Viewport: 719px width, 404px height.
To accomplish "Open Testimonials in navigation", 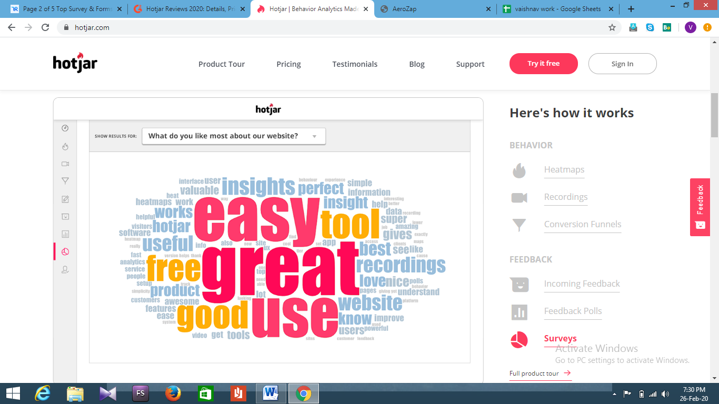I will coord(355,64).
